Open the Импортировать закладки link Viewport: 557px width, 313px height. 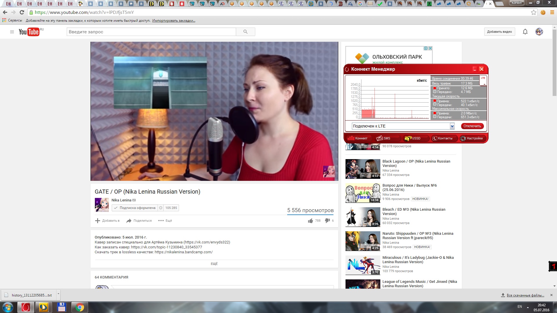point(174,21)
